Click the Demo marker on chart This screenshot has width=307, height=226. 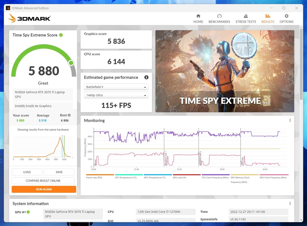[x=95, y=162]
